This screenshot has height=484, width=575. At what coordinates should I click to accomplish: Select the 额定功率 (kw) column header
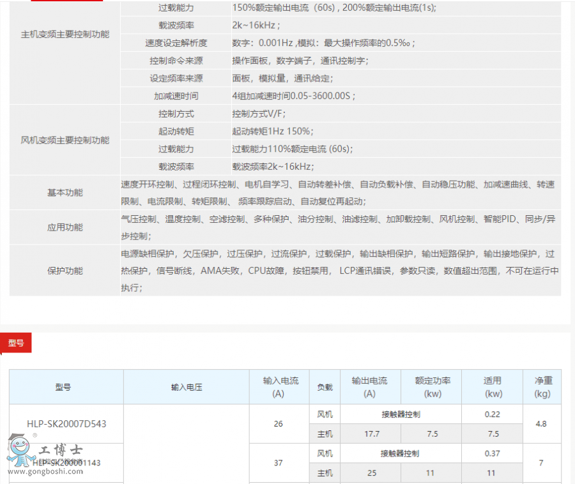click(433, 387)
